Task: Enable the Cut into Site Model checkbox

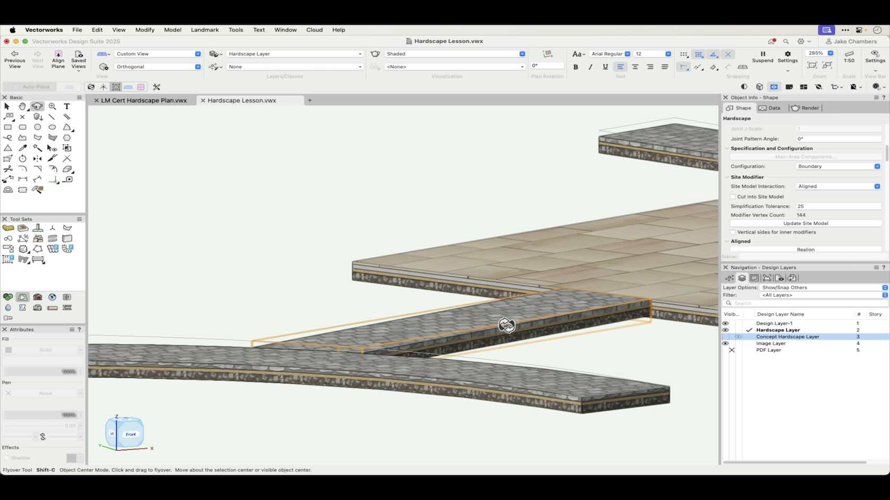Action: [733, 196]
